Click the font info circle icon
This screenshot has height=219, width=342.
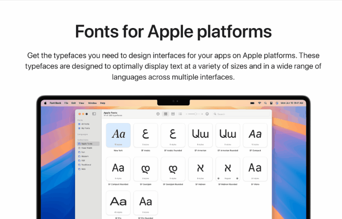pos(207,114)
